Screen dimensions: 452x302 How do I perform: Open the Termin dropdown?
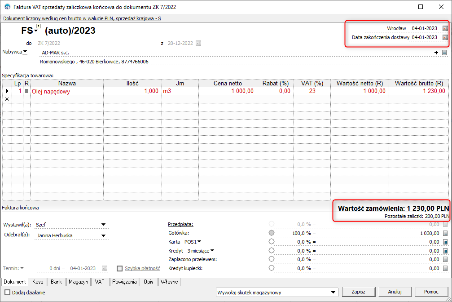(x=22, y=268)
